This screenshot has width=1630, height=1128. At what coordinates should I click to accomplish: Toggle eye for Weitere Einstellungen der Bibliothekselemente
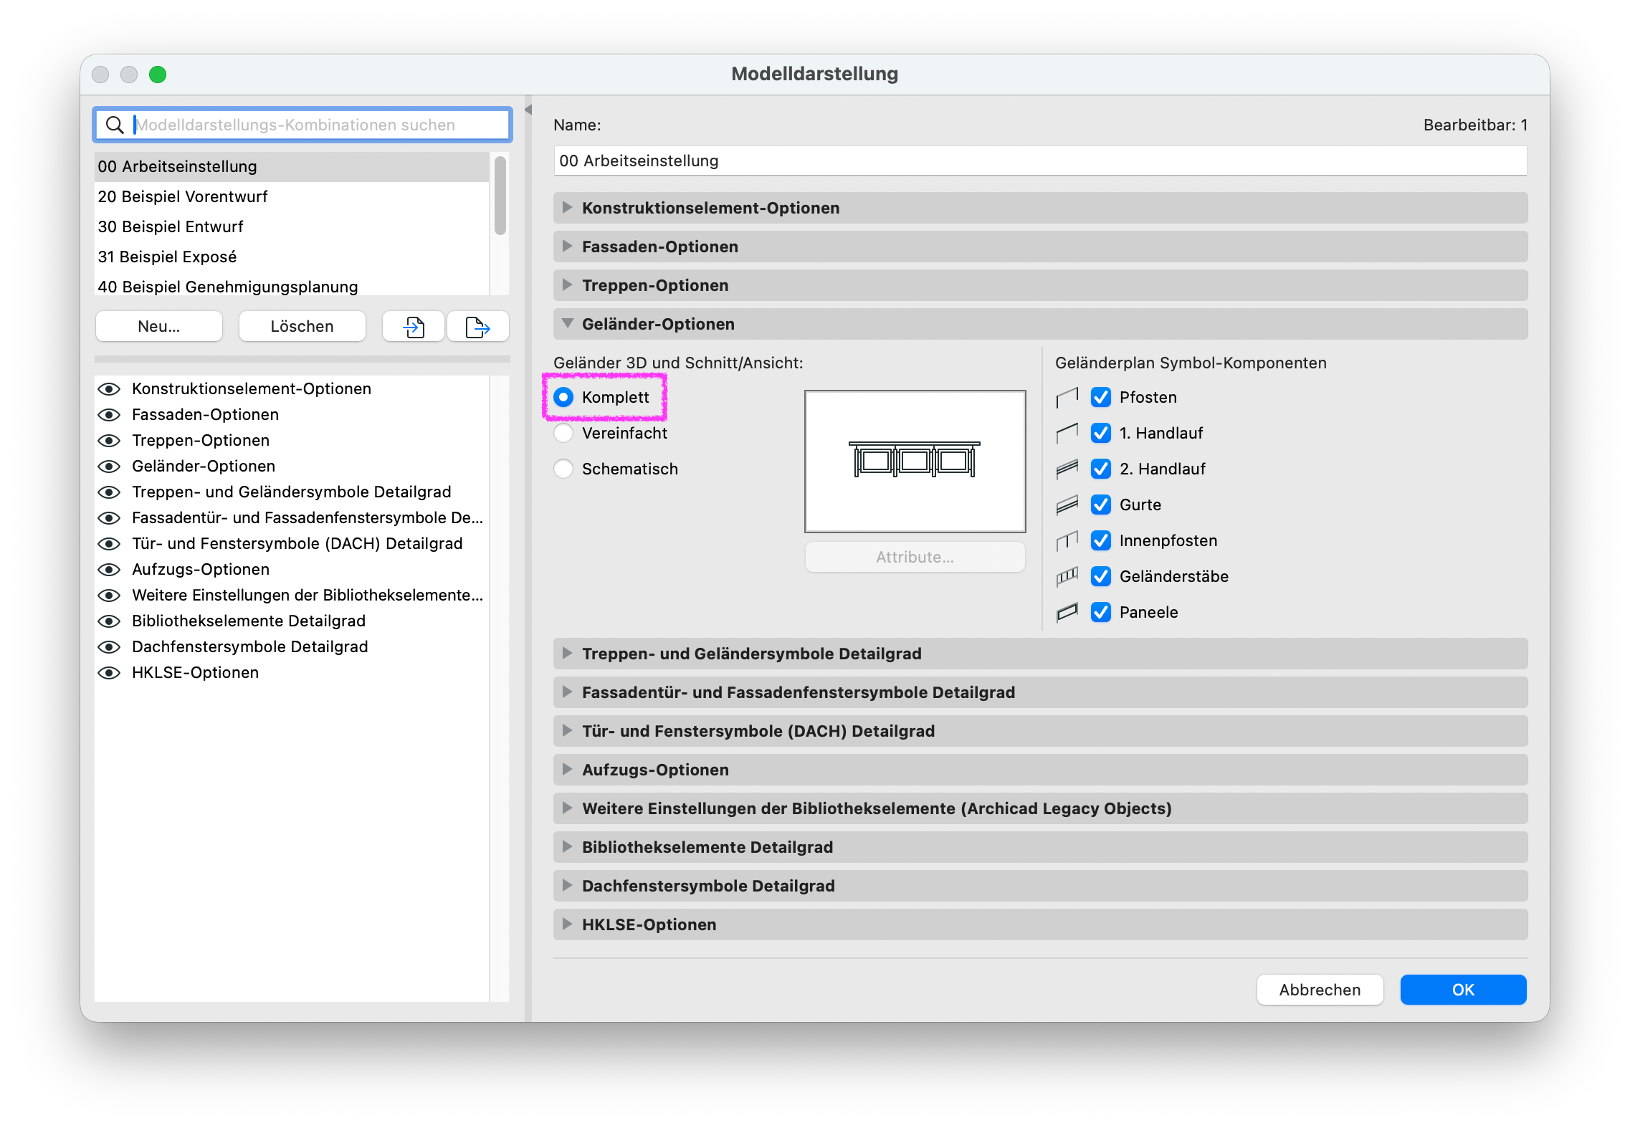pyautogui.click(x=109, y=596)
